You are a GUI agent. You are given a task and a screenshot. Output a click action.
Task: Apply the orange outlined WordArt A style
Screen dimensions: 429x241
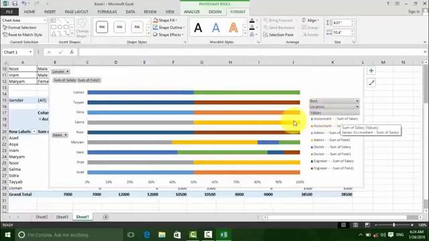click(x=233, y=27)
